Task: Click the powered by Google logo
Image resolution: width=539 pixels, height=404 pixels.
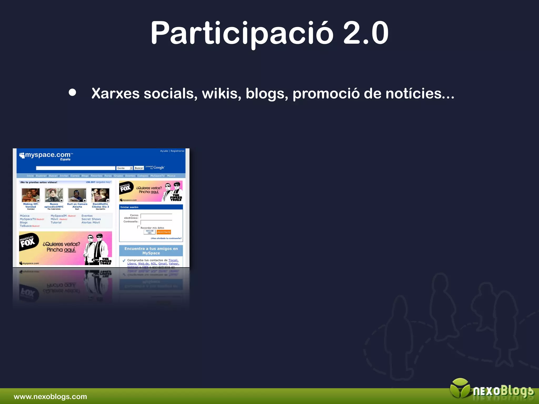Action: click(155, 168)
